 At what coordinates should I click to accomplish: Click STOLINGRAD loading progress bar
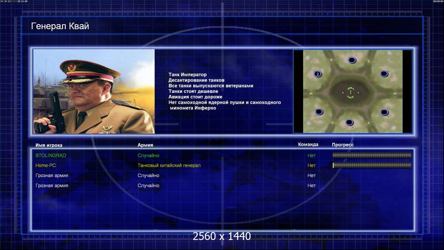tap(372, 155)
